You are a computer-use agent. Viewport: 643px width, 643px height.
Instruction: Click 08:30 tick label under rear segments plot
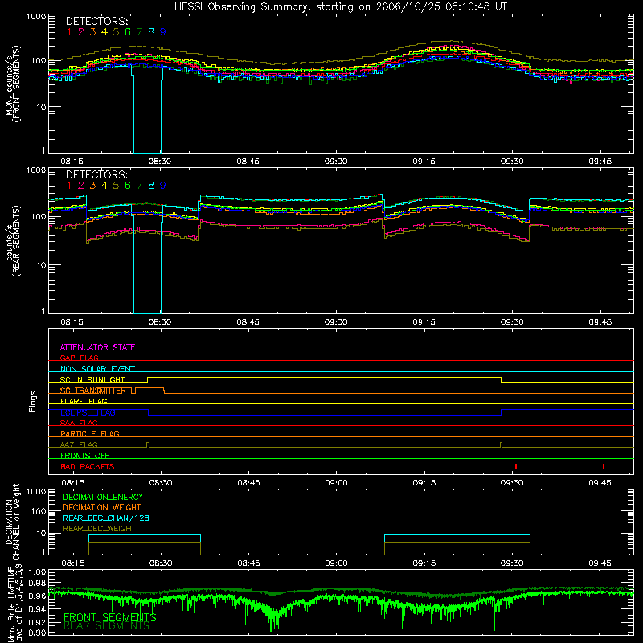(x=160, y=322)
